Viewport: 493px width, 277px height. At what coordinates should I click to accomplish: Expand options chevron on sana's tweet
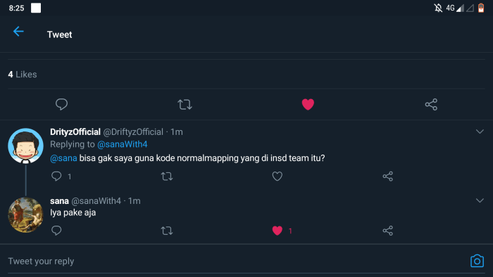click(480, 200)
